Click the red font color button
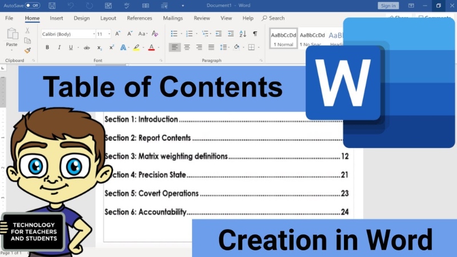The width and height of the screenshot is (457, 257). pyautogui.click(x=151, y=47)
